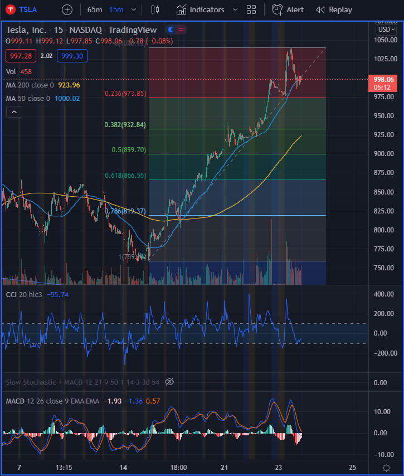Select the MA 200 close indicator legend
This screenshot has height=476, width=404.
coord(30,85)
